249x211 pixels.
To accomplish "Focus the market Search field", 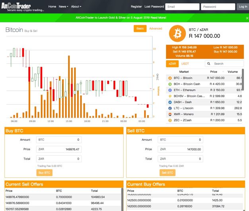I will (224, 64).
